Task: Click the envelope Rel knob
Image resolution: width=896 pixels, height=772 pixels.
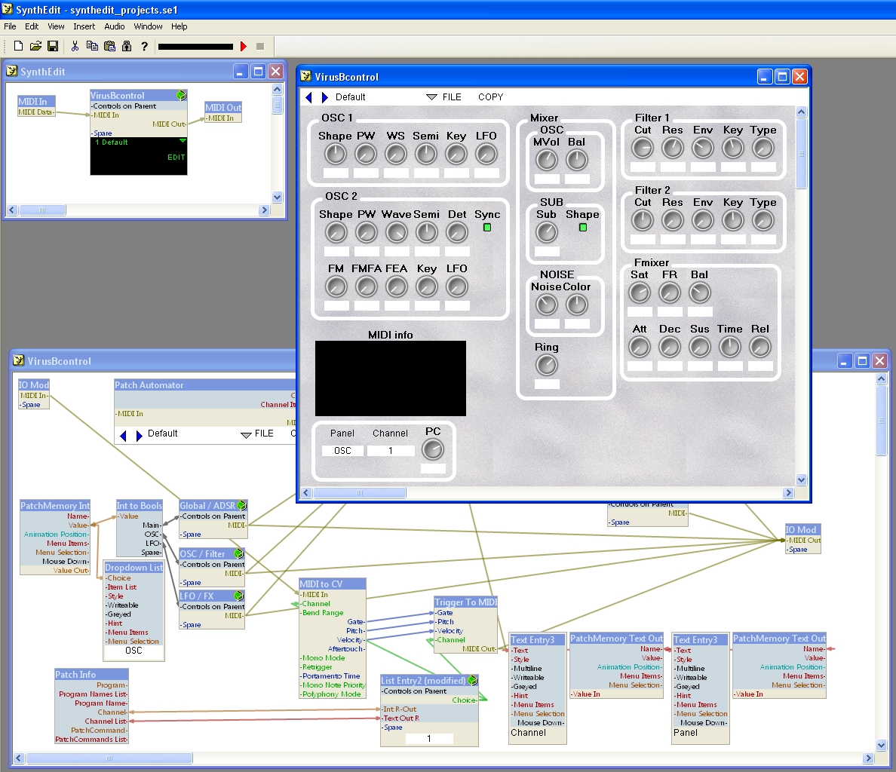Action: pyautogui.click(x=760, y=347)
